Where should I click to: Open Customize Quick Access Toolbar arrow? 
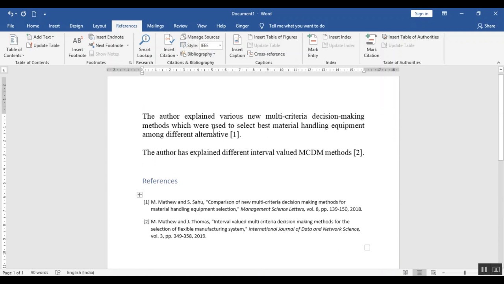(x=44, y=14)
